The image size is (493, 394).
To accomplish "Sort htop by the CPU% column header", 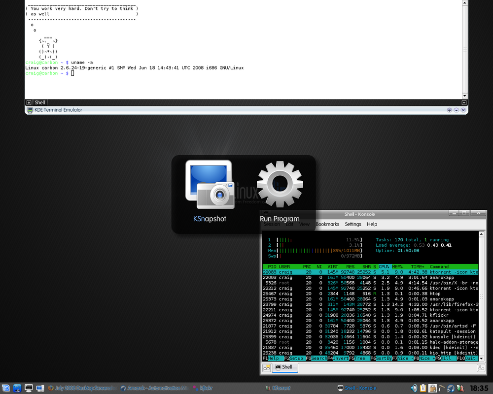I will 384,266.
